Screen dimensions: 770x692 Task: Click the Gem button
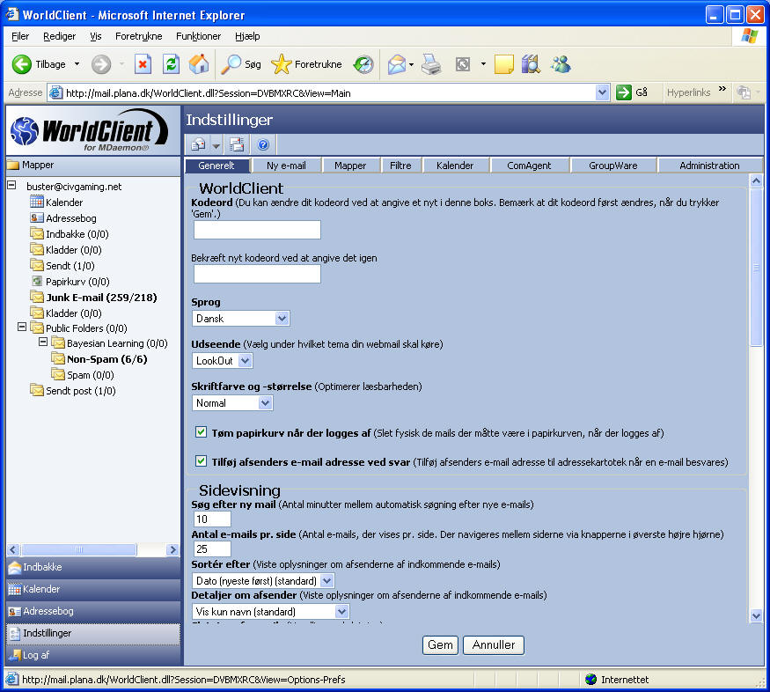click(440, 645)
